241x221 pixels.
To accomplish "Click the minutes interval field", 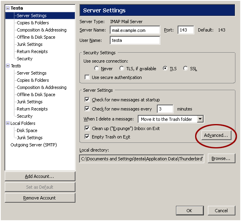I will pos(165,109).
